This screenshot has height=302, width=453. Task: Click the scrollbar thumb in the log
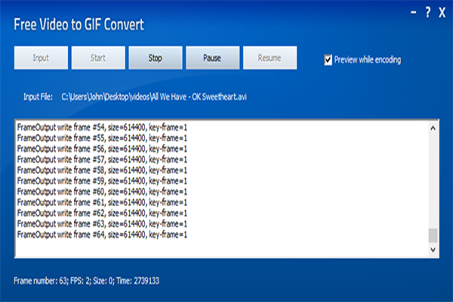point(433,236)
